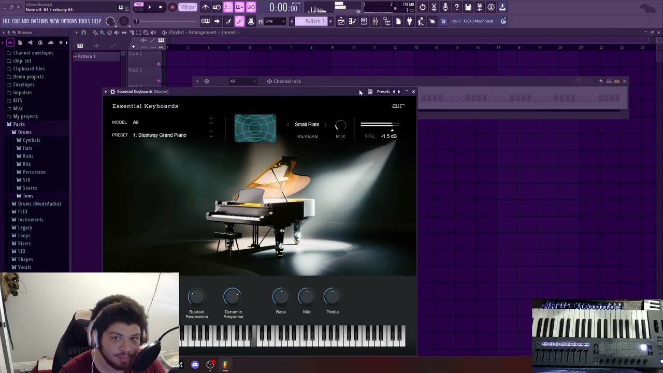This screenshot has width=663, height=373.
Task: Stop playback with the stop button
Action: (161, 7)
